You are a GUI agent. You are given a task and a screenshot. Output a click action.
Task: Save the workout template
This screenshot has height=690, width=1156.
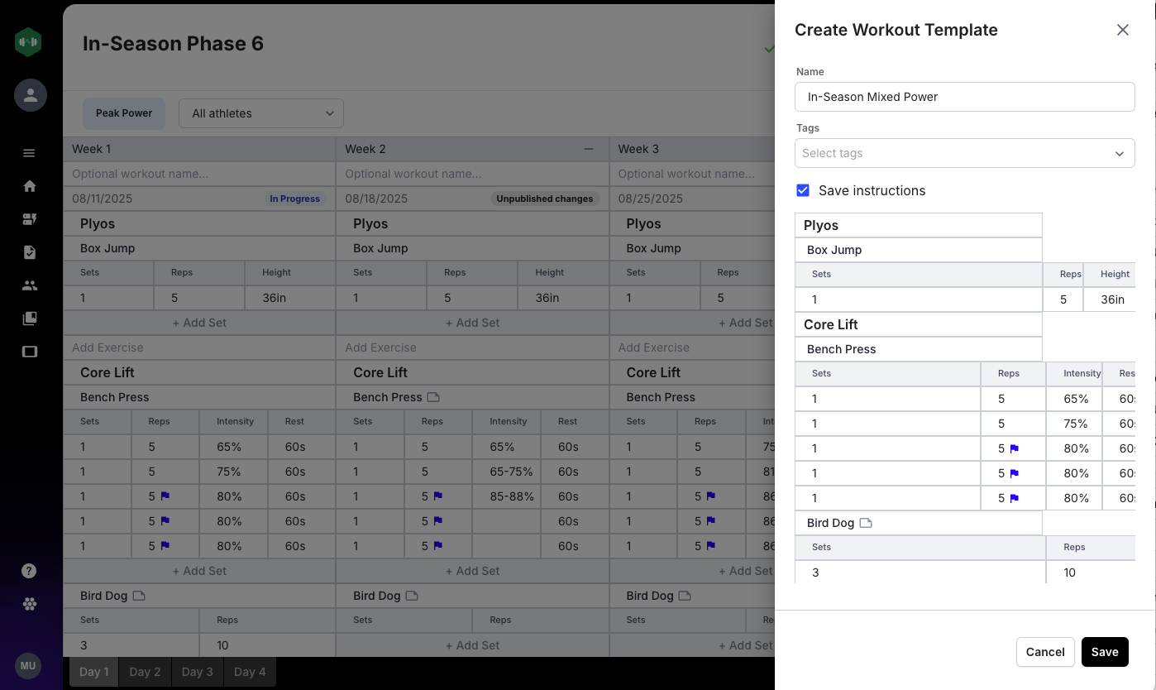[x=1105, y=652]
